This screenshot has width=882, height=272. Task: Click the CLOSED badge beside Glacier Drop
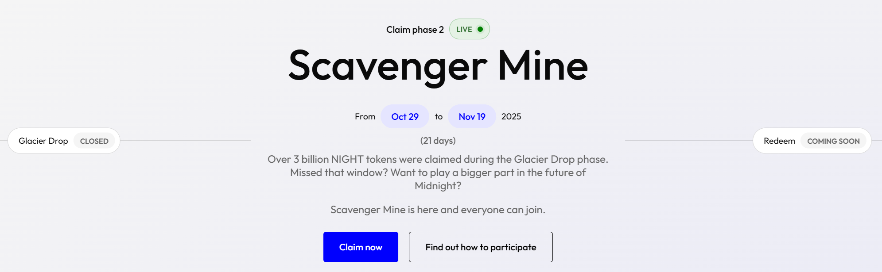94,141
